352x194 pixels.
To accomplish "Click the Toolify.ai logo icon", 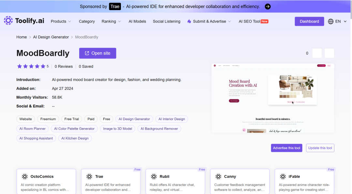I will (8, 21).
